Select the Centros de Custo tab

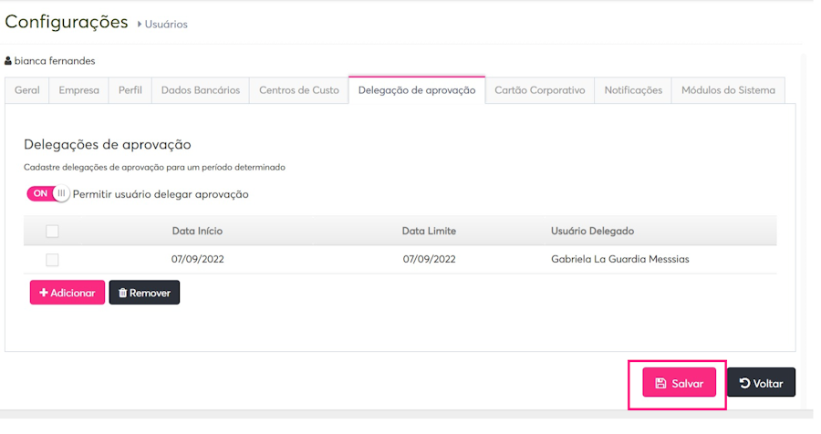click(299, 90)
